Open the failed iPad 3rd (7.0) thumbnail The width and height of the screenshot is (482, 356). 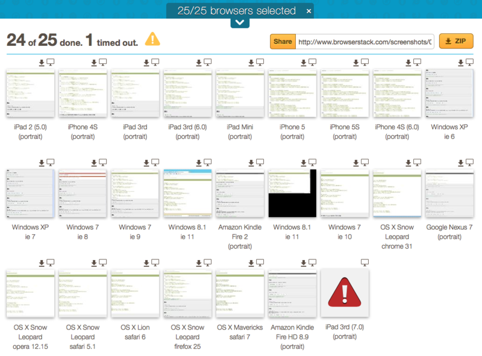(x=345, y=293)
